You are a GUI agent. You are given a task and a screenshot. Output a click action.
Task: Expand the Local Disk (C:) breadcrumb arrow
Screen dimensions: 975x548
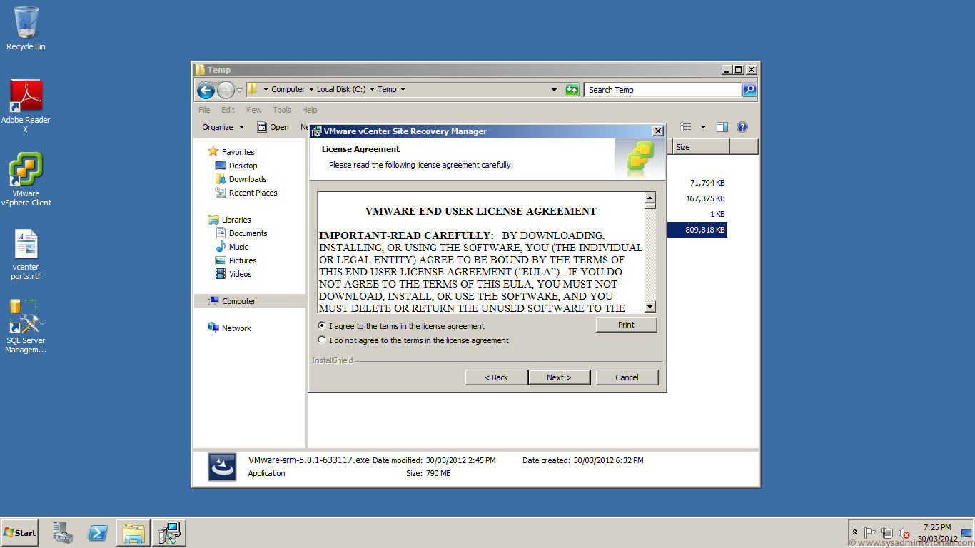pos(372,90)
